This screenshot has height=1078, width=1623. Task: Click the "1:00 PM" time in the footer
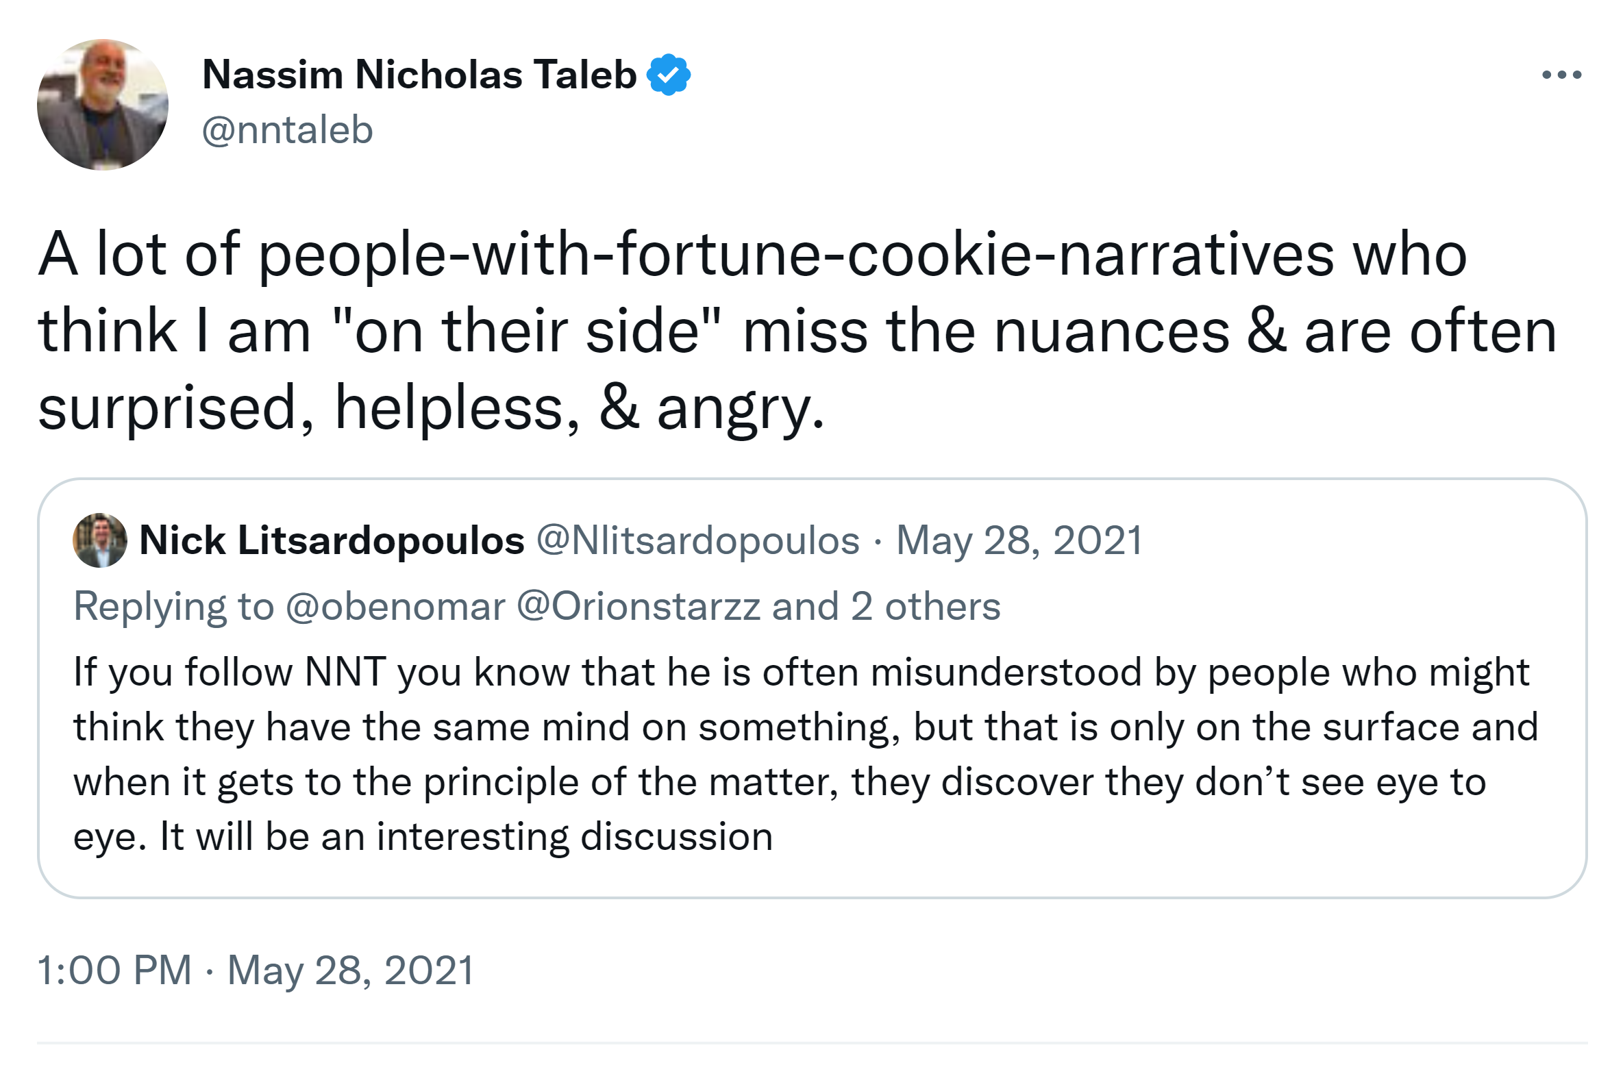(x=114, y=970)
